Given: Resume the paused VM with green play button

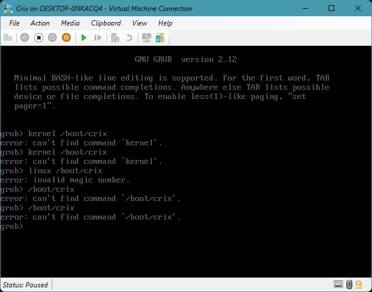Looking at the screenshot, I should tap(84, 38).
